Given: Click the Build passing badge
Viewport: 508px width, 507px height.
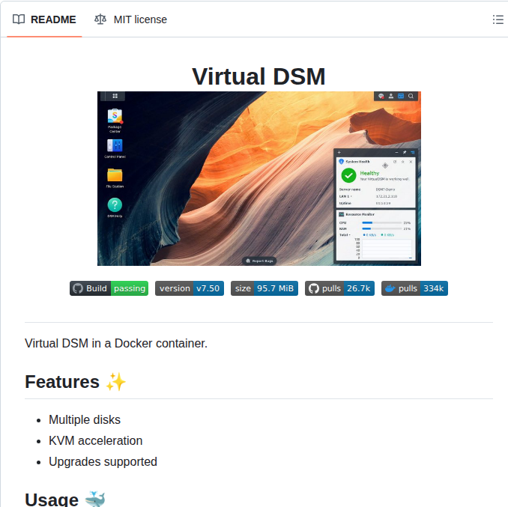Looking at the screenshot, I should (109, 288).
